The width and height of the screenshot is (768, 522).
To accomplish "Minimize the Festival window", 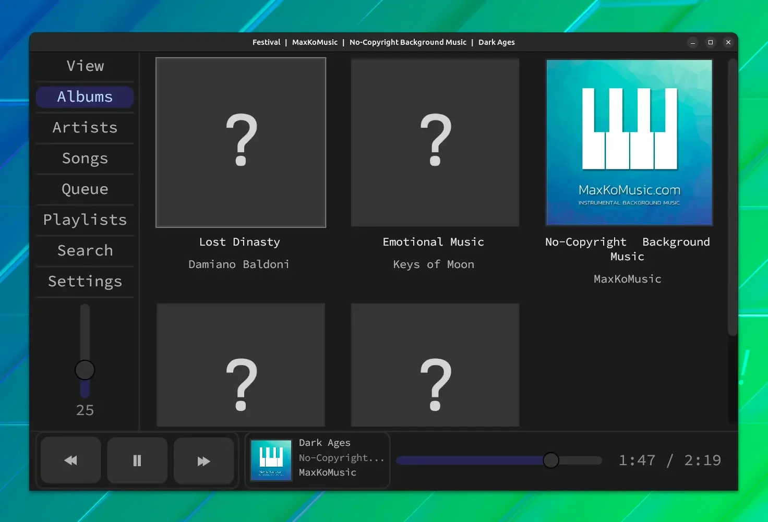I will pos(693,42).
